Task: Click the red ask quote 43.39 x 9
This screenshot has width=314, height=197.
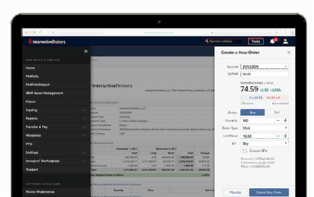Action: (x=277, y=98)
